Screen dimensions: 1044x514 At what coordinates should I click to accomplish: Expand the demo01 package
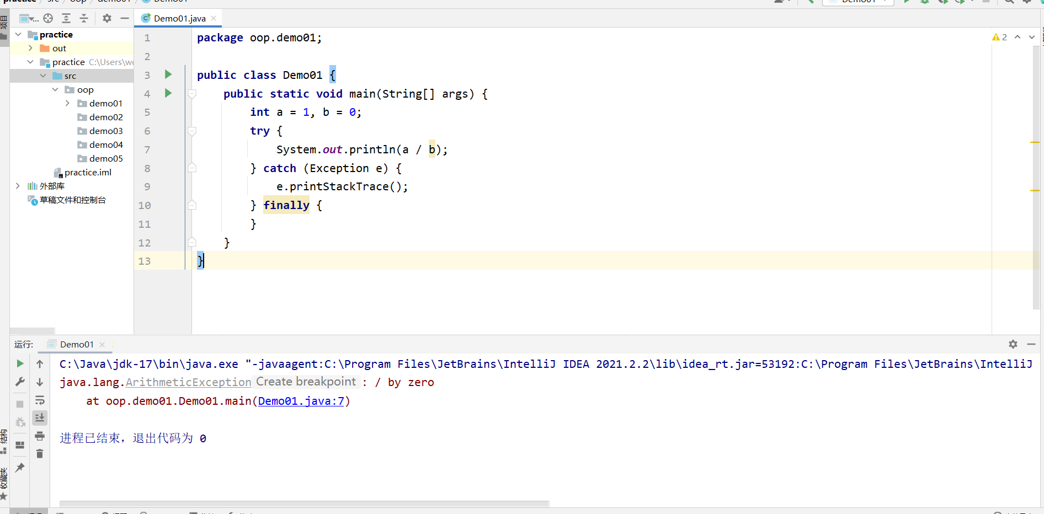[x=67, y=103]
